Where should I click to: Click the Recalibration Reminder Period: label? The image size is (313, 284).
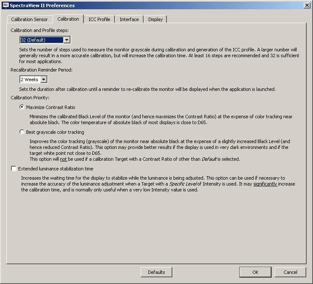42,70
